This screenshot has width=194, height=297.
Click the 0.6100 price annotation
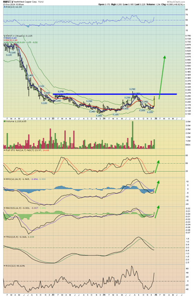pos(9,55)
